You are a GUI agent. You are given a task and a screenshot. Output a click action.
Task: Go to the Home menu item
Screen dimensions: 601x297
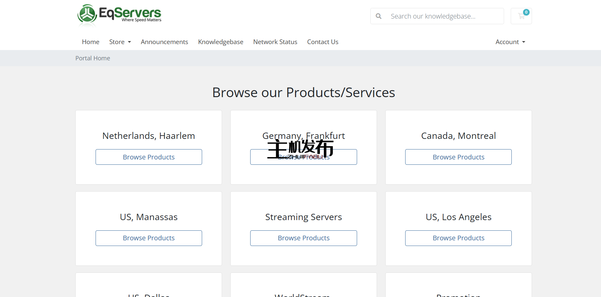click(x=91, y=42)
